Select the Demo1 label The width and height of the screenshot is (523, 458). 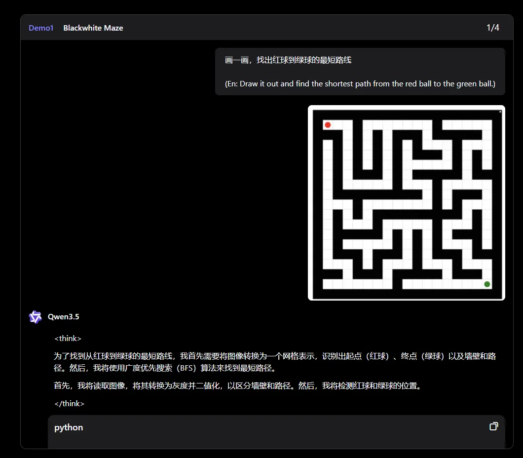coord(41,28)
